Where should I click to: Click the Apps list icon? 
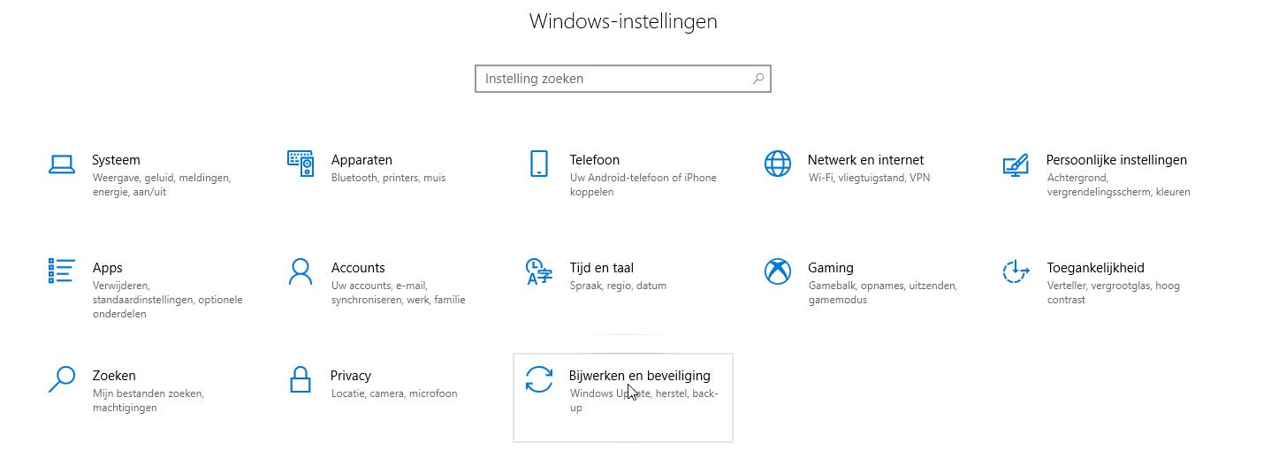(x=61, y=271)
